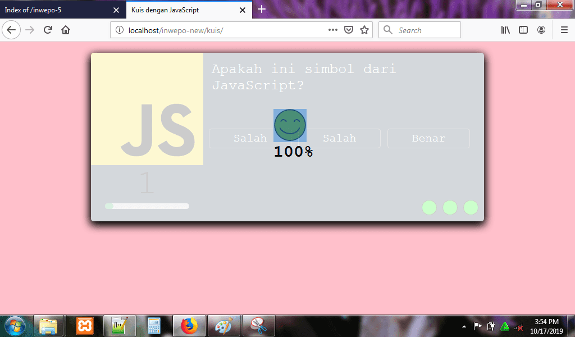Bookmark this page with the star
Screen dimensions: 575x337
(x=364, y=30)
